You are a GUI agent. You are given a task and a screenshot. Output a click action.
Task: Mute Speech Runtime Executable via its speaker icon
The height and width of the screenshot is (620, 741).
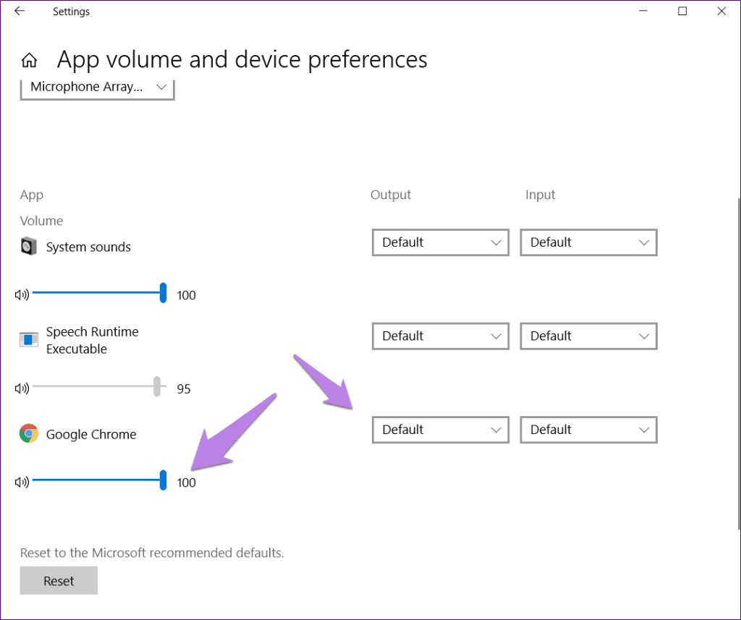point(21,388)
